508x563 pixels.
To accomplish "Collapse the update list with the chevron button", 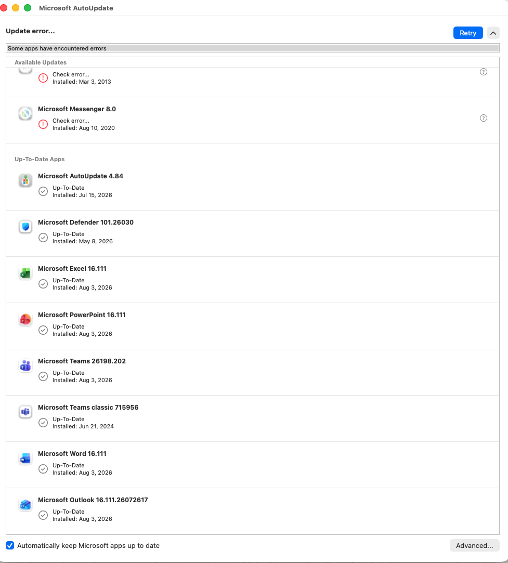I will pyautogui.click(x=493, y=33).
